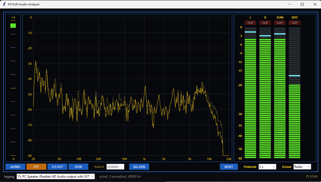Click the DIFF channel CLIP indicator
This screenshot has height=182, width=321.
click(x=295, y=23)
